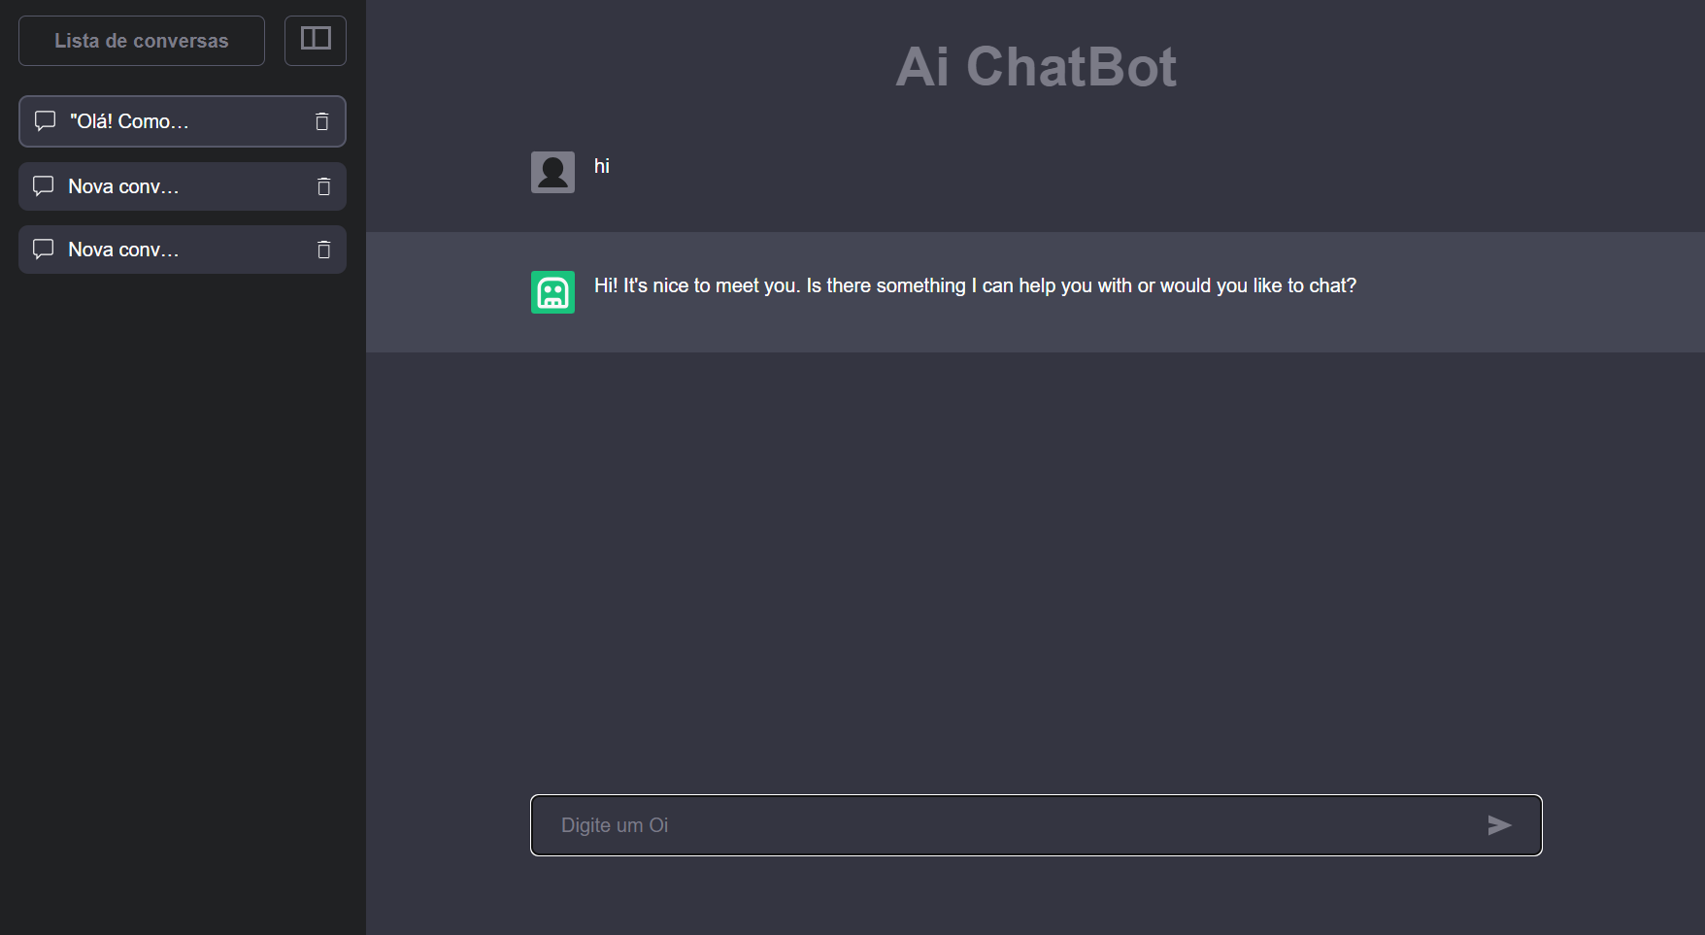Screen dimensions: 1705x935
Task: Click chat bubble icon of "Olá! Como…"
Action: click(x=45, y=121)
